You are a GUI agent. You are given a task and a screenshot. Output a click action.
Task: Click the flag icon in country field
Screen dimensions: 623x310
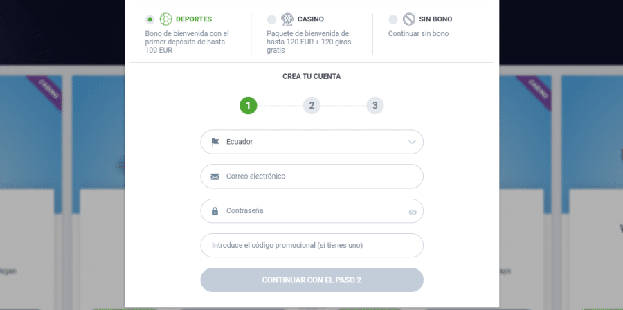215,142
